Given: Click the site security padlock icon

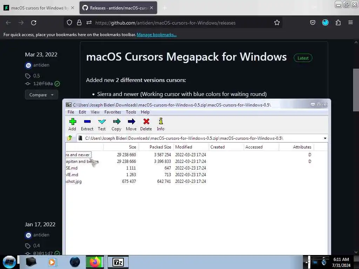Looking at the screenshot, I should click(x=79, y=23).
